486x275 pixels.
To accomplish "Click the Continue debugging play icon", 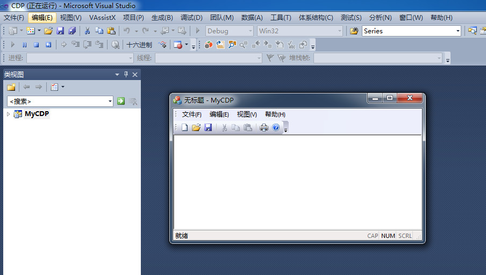I will (x=13, y=45).
